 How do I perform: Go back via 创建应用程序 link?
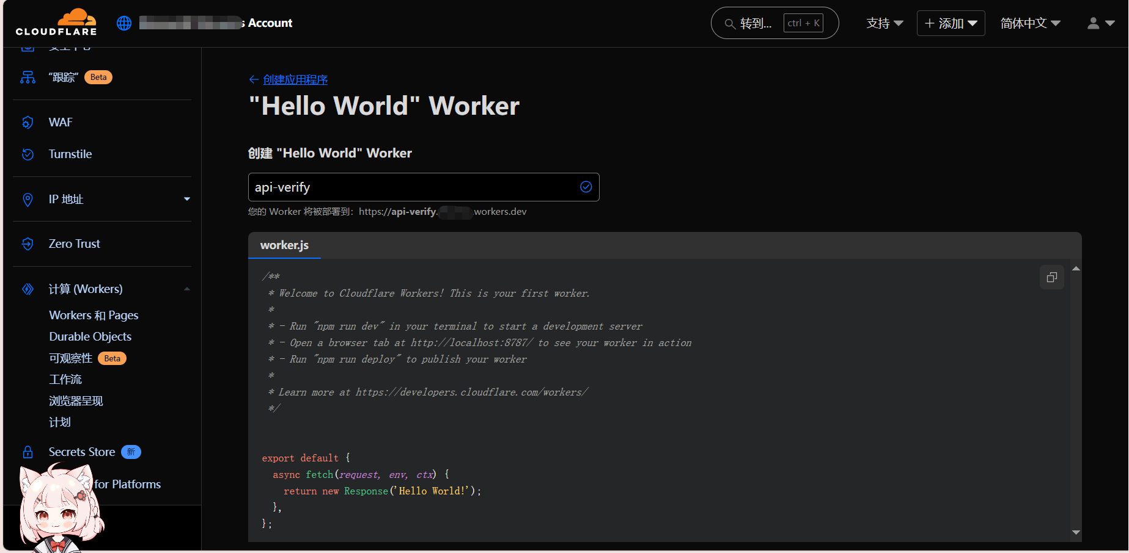point(295,80)
